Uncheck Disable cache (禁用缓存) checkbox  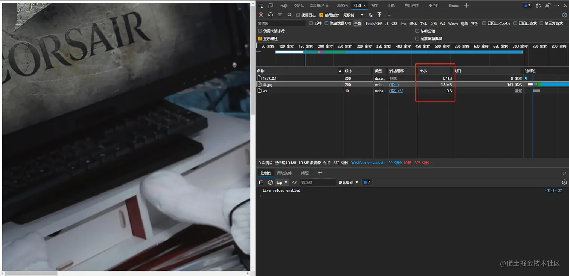[x=321, y=15]
